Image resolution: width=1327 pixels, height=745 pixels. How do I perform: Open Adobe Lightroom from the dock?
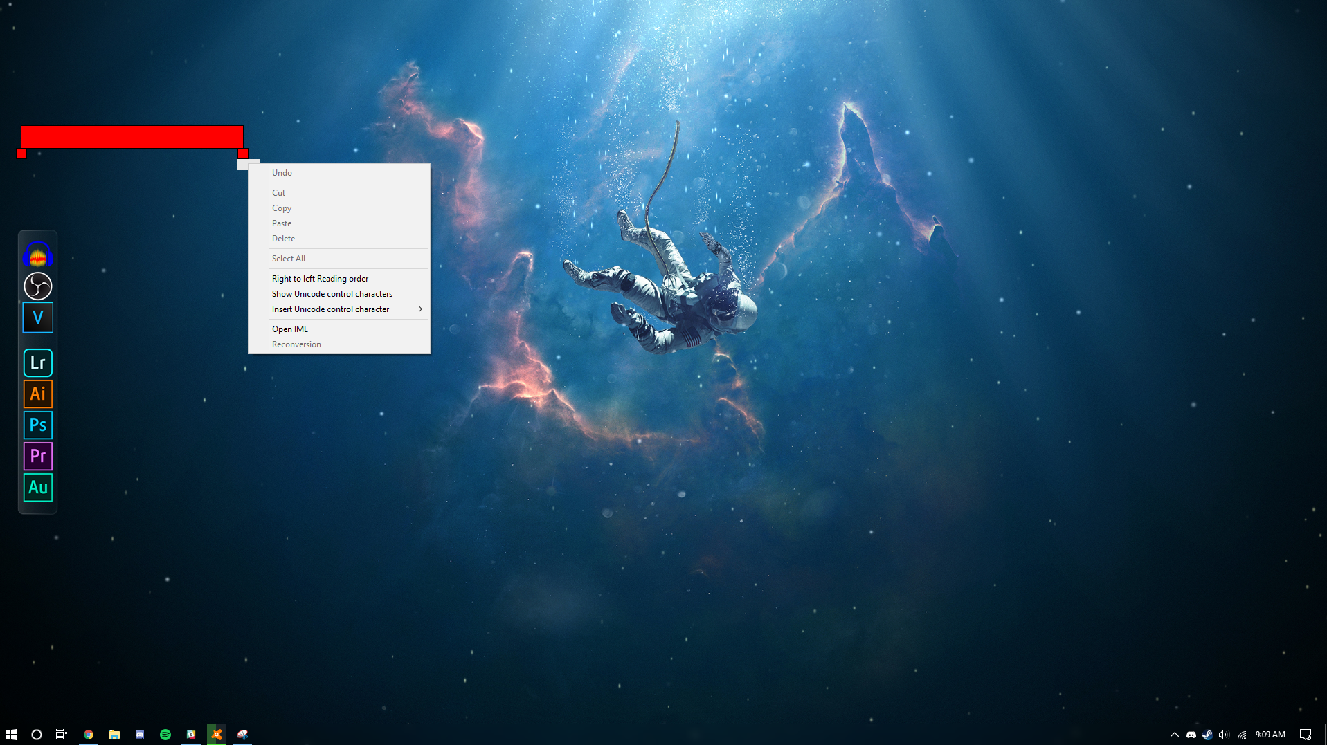(38, 362)
